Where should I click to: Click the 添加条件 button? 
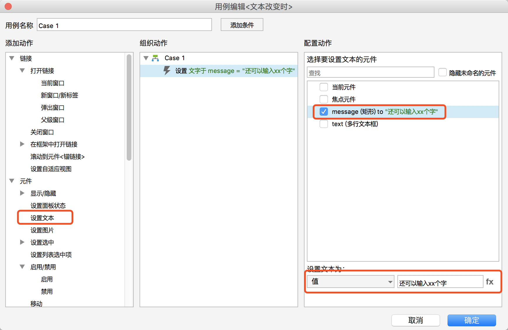(242, 25)
